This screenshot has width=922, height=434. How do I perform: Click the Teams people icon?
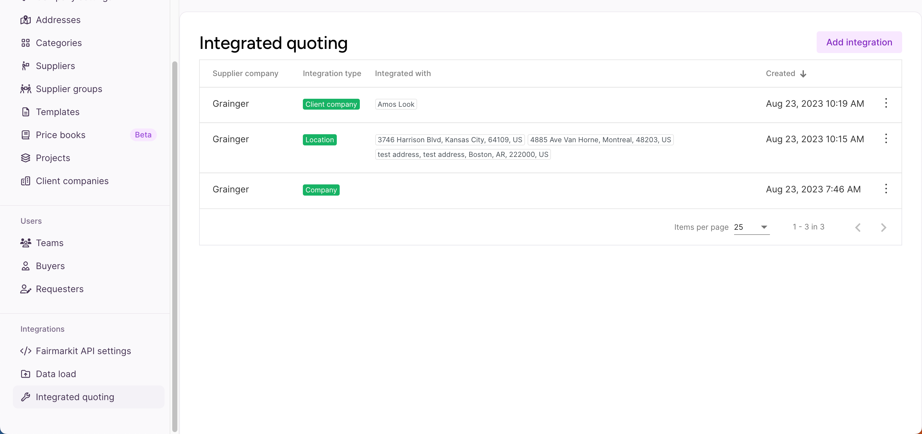click(25, 243)
